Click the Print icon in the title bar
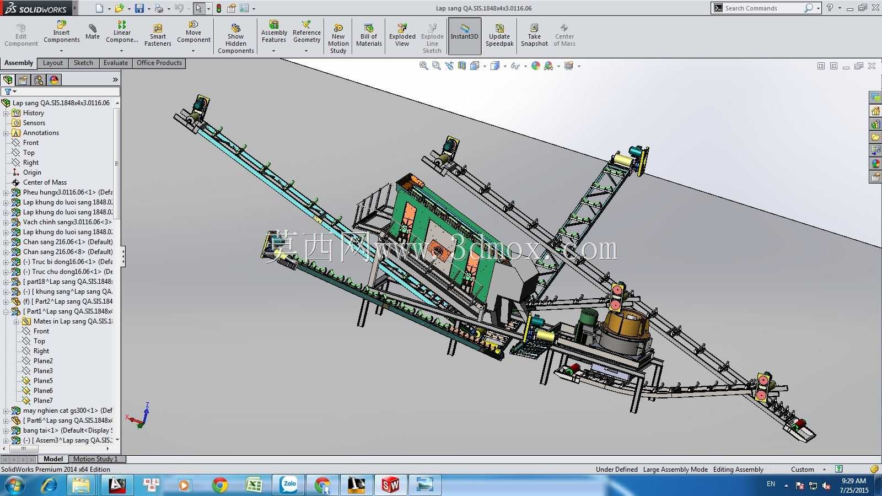The height and width of the screenshot is (496, 882). coord(159,8)
